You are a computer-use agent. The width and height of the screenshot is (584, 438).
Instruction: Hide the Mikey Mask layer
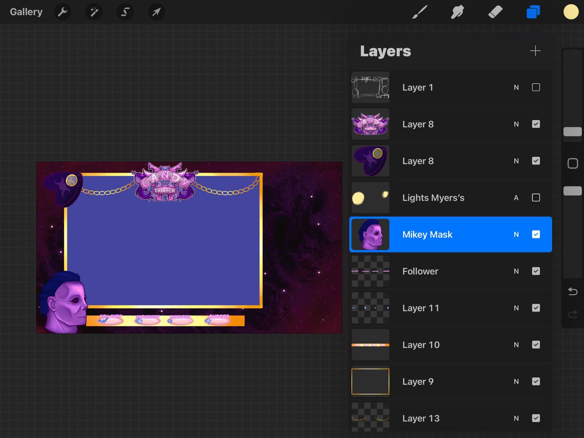(536, 235)
